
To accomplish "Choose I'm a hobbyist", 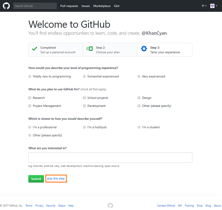I will click(x=84, y=127).
